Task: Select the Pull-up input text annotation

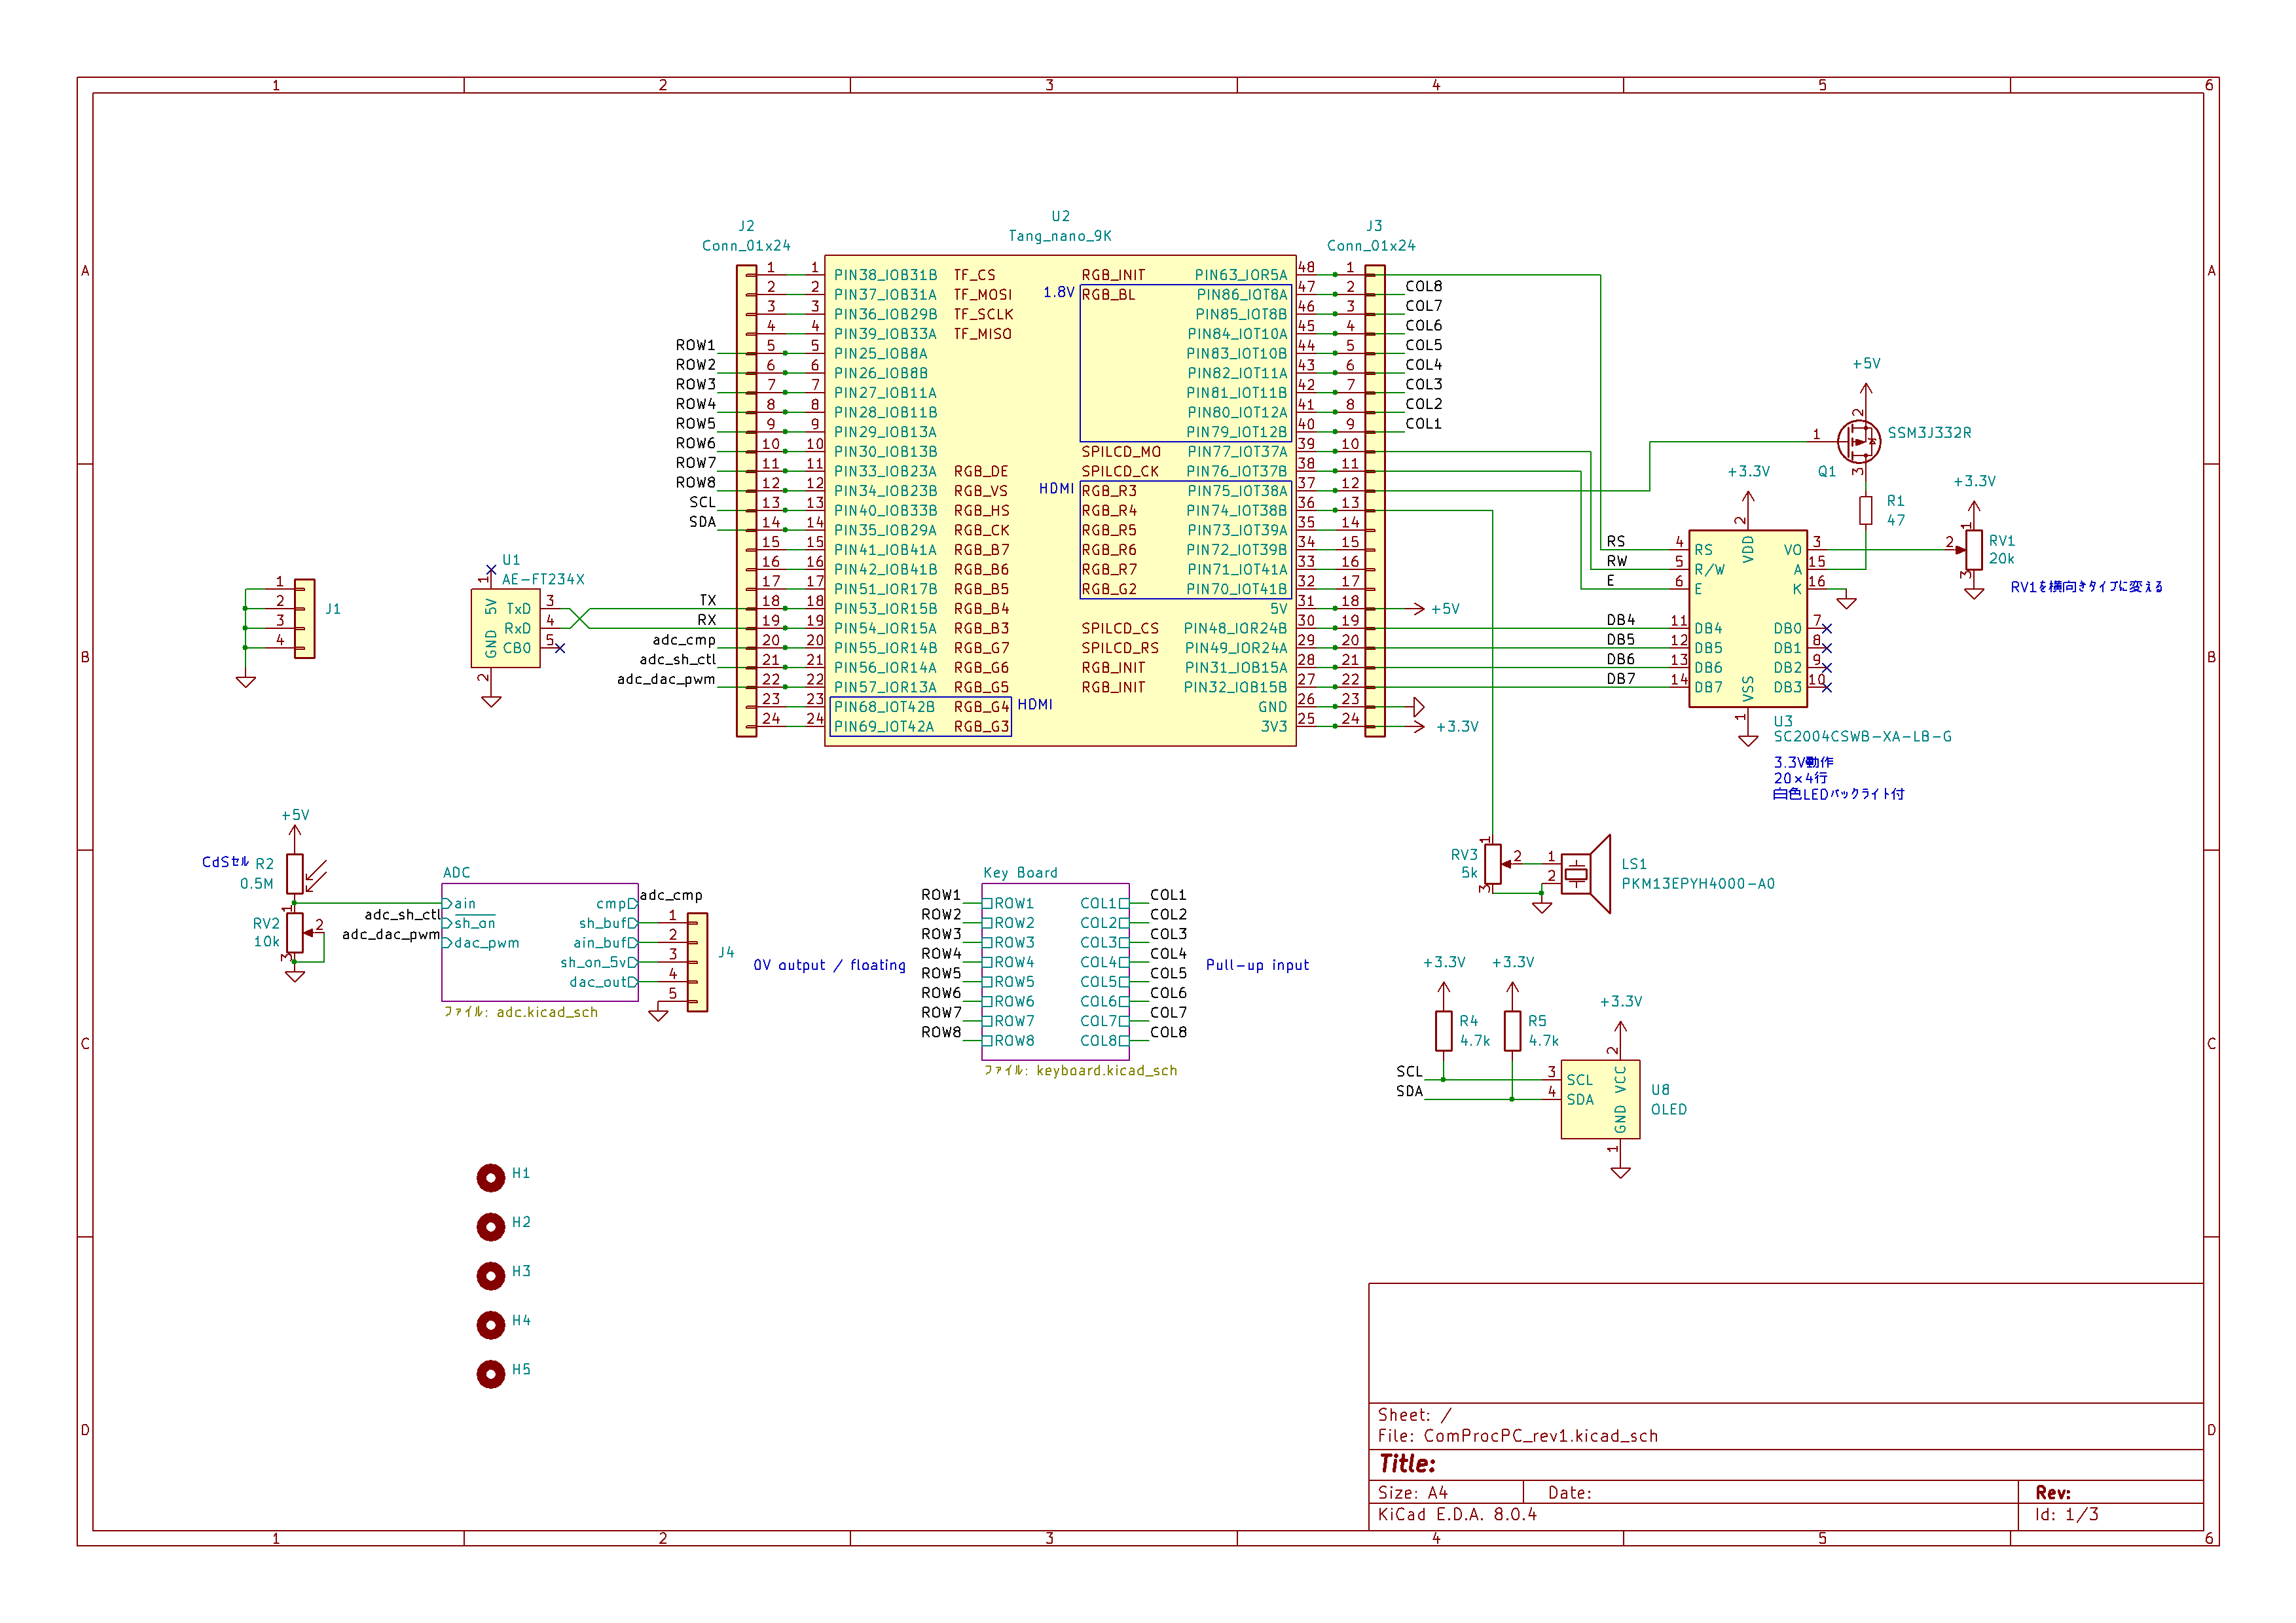Action: point(1257,965)
